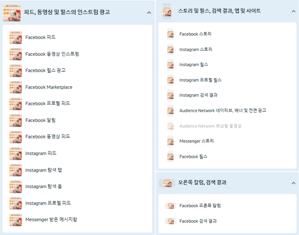This screenshot has height=235, width=299.
Task: Select the Facebook 오른쪽 칼럼 label
Action: click(200, 206)
